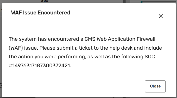
Task: Click the 'Please submit a ticket' sentence start
Action: tap(66, 48)
